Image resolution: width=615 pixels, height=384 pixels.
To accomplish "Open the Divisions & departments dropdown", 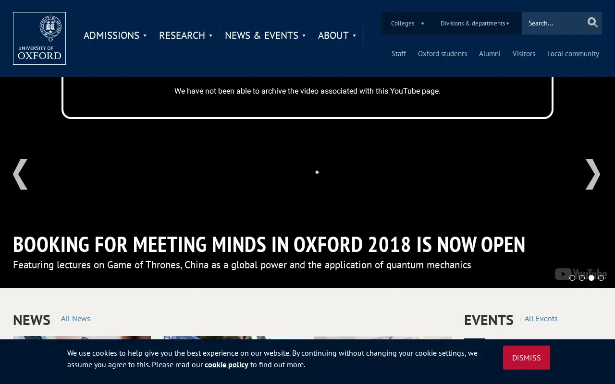I will click(475, 23).
